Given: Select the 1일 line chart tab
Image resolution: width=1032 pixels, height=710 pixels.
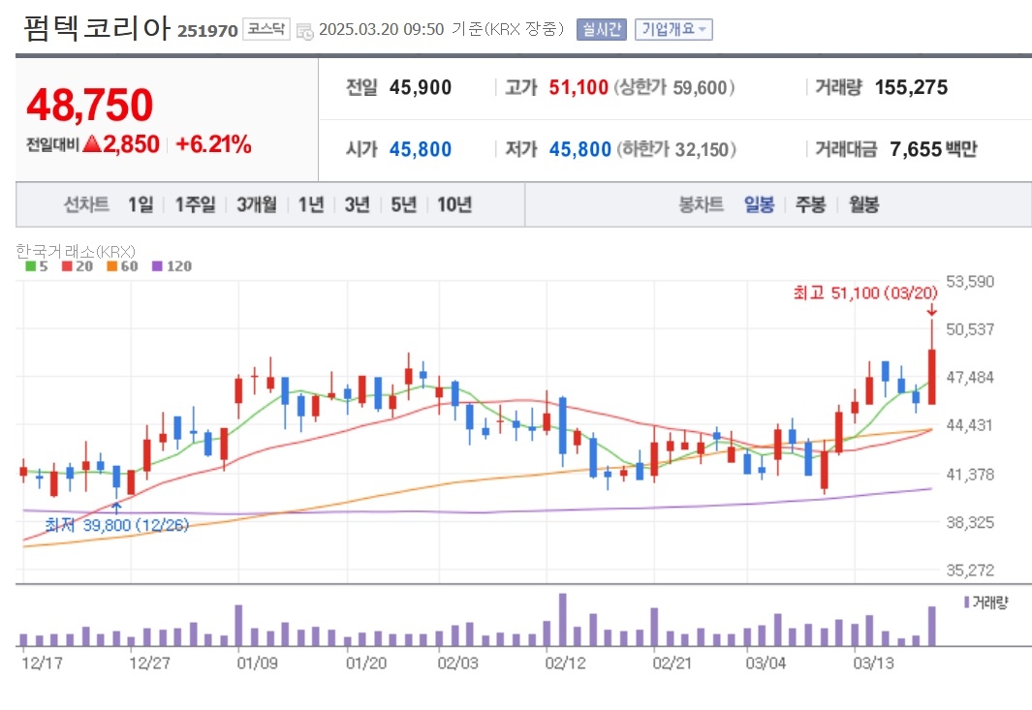Looking at the screenshot, I should point(141,204).
